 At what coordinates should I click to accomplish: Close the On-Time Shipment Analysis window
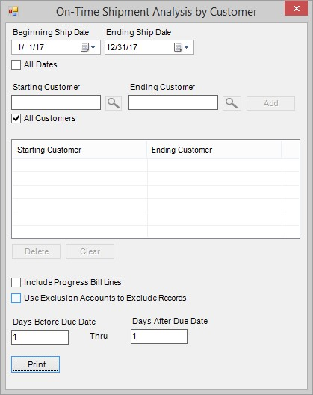(296, 8)
